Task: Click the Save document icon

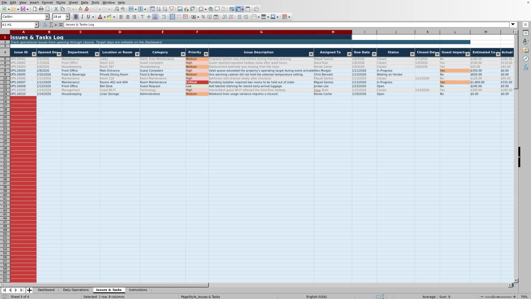Action: pos(22,9)
